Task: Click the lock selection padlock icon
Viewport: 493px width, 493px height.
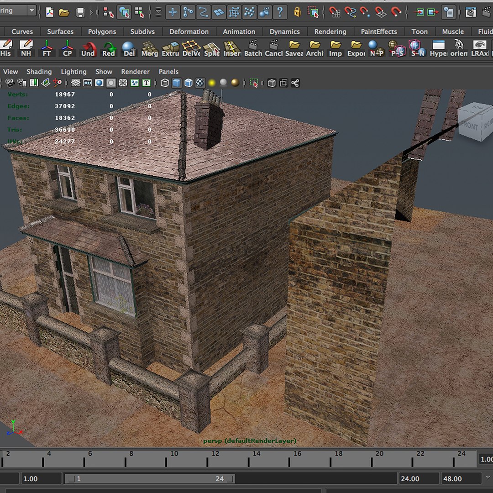Action: coord(297,12)
